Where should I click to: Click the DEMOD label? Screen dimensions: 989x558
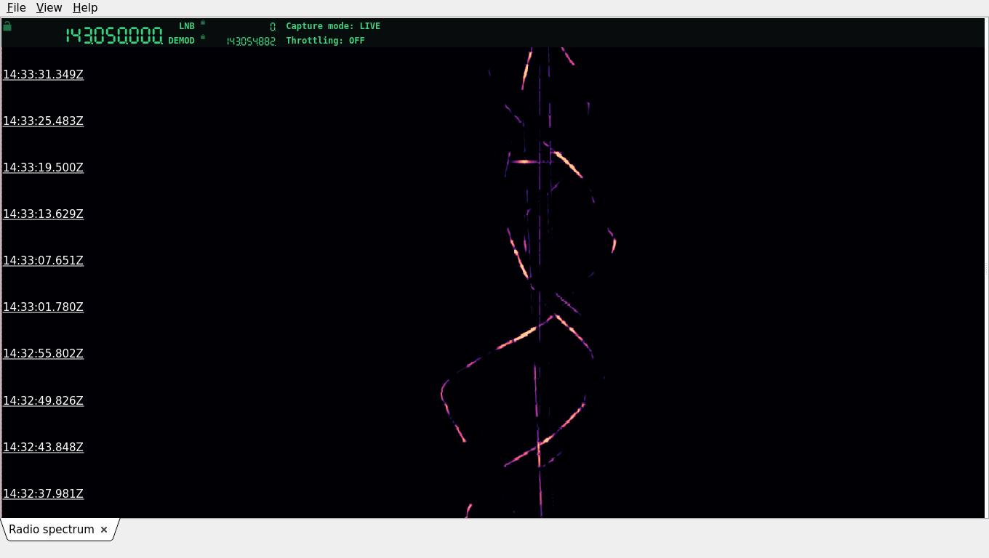click(x=182, y=41)
